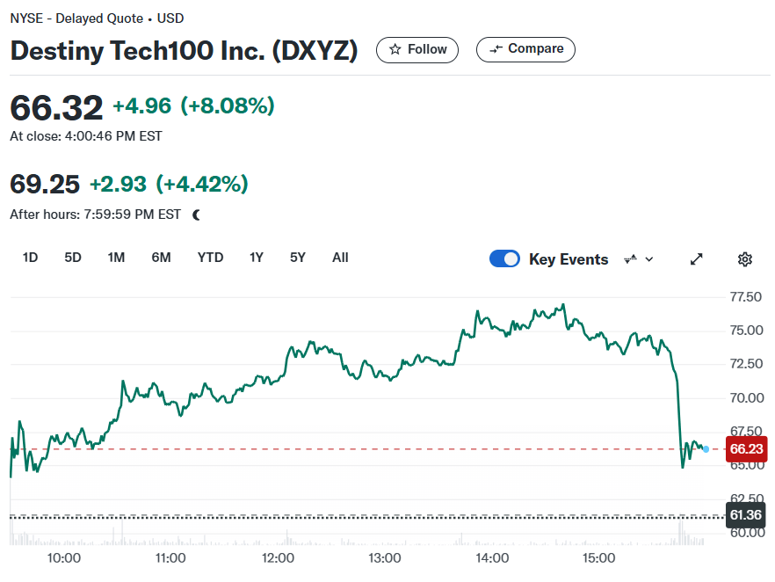Switch chart to 1M range
The width and height of the screenshot is (775, 582).
[x=116, y=258]
